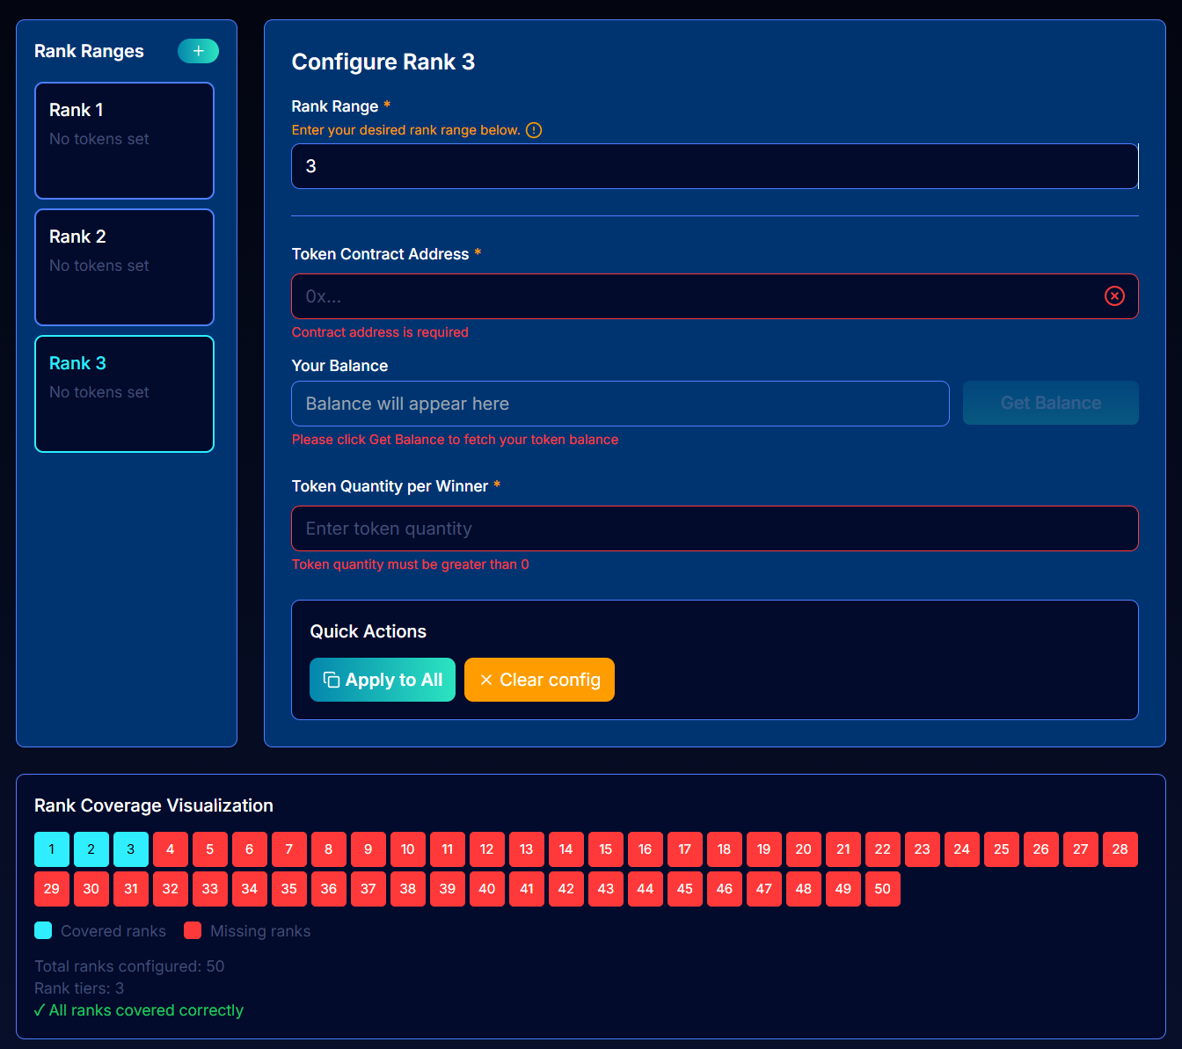Select the Rank 1 card

pos(124,141)
